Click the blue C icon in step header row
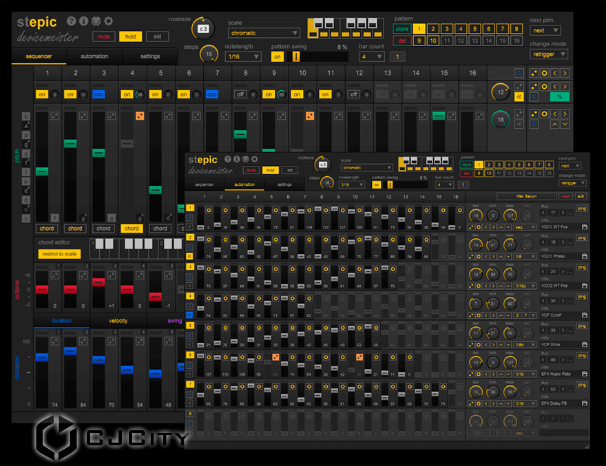 [x=519, y=73]
